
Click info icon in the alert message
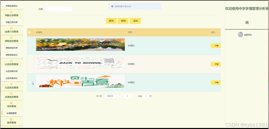[112, 6]
